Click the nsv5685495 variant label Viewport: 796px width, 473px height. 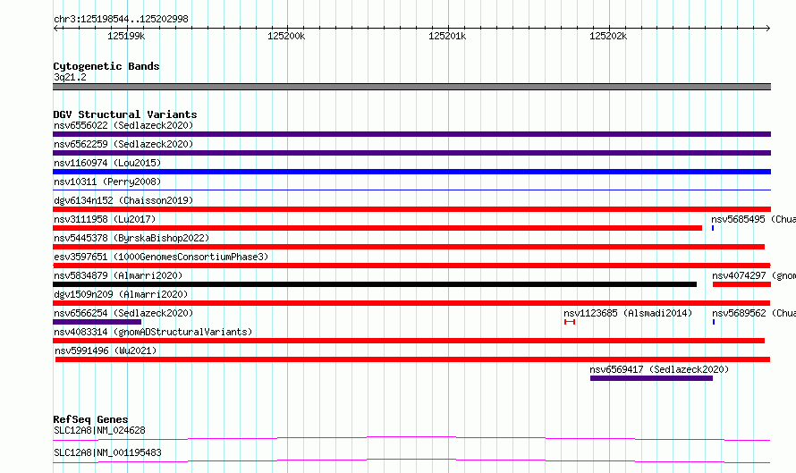click(x=753, y=219)
